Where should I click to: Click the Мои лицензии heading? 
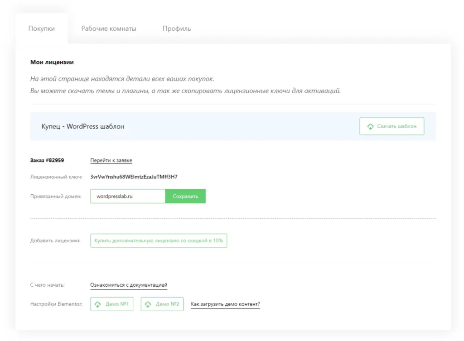(52, 62)
